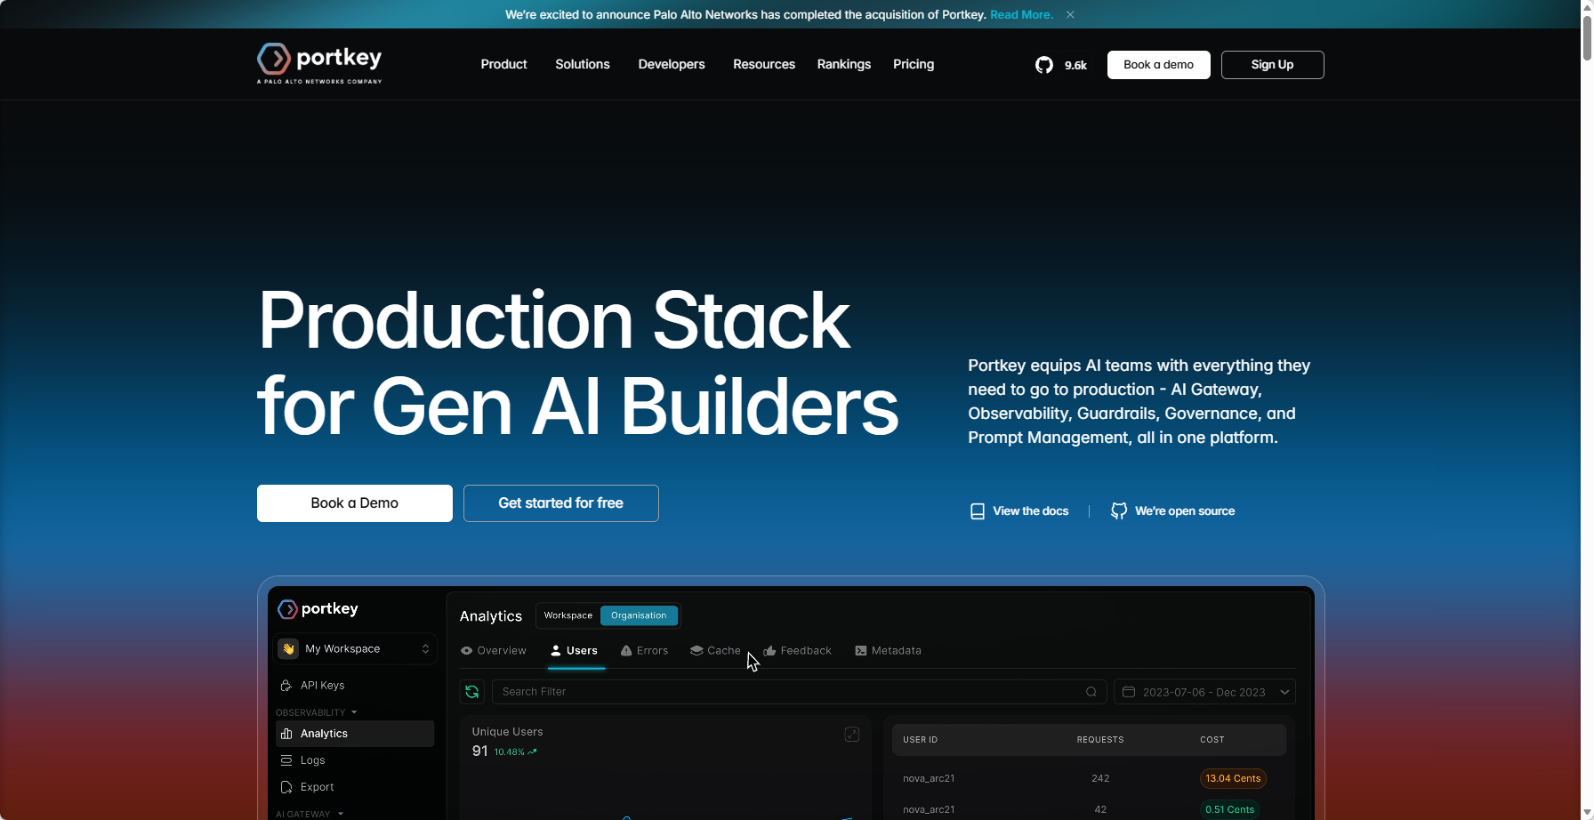Click the Metadata tab icon
This screenshot has width=1594, height=820.
(861, 651)
